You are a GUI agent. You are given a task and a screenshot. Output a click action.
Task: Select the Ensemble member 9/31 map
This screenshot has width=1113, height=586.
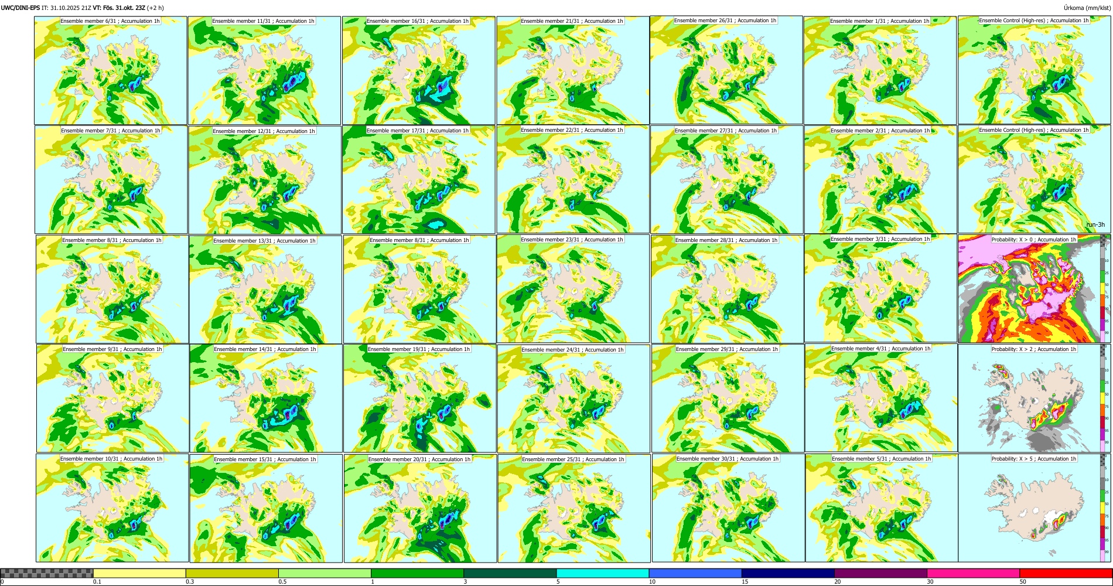(112, 398)
